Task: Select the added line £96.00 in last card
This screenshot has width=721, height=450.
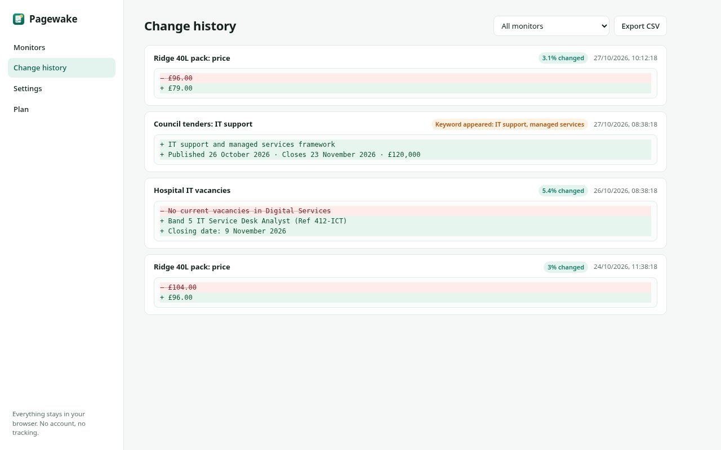Action: pyautogui.click(x=406, y=298)
